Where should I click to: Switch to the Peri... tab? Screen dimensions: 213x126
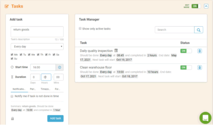(33, 89)
